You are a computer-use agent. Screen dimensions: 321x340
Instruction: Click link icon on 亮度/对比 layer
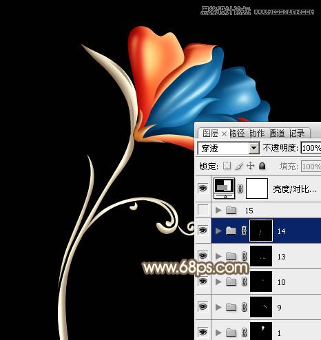coord(240,189)
